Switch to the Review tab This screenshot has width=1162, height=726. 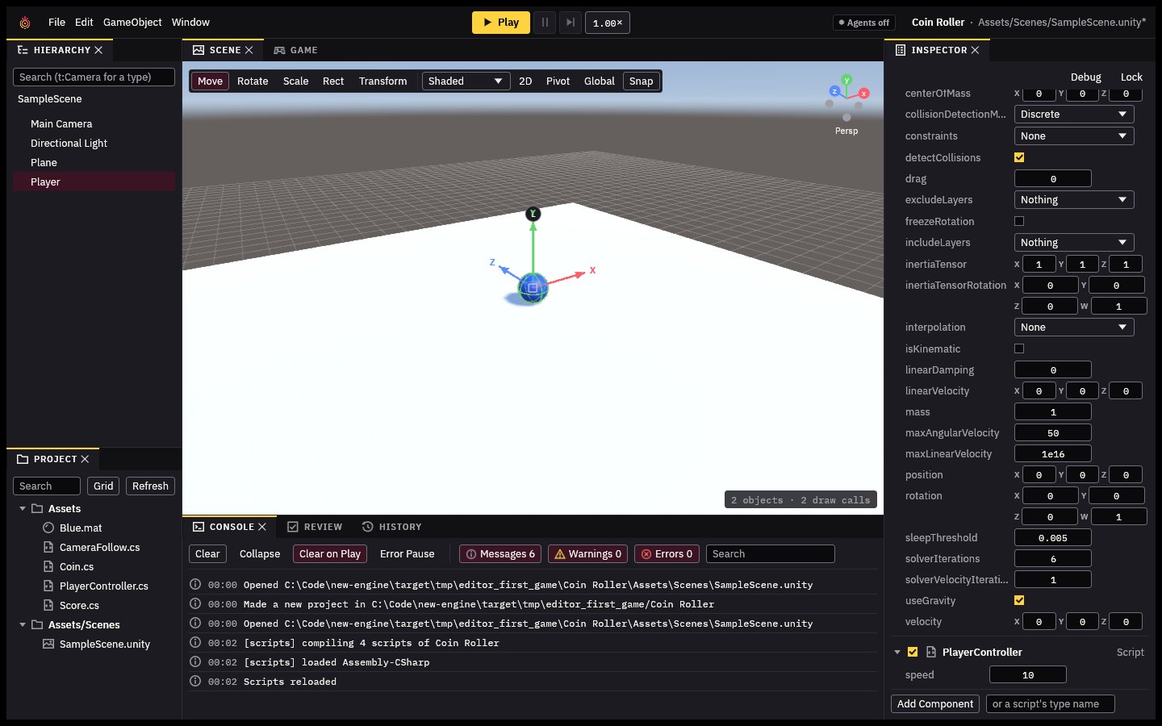tap(315, 527)
